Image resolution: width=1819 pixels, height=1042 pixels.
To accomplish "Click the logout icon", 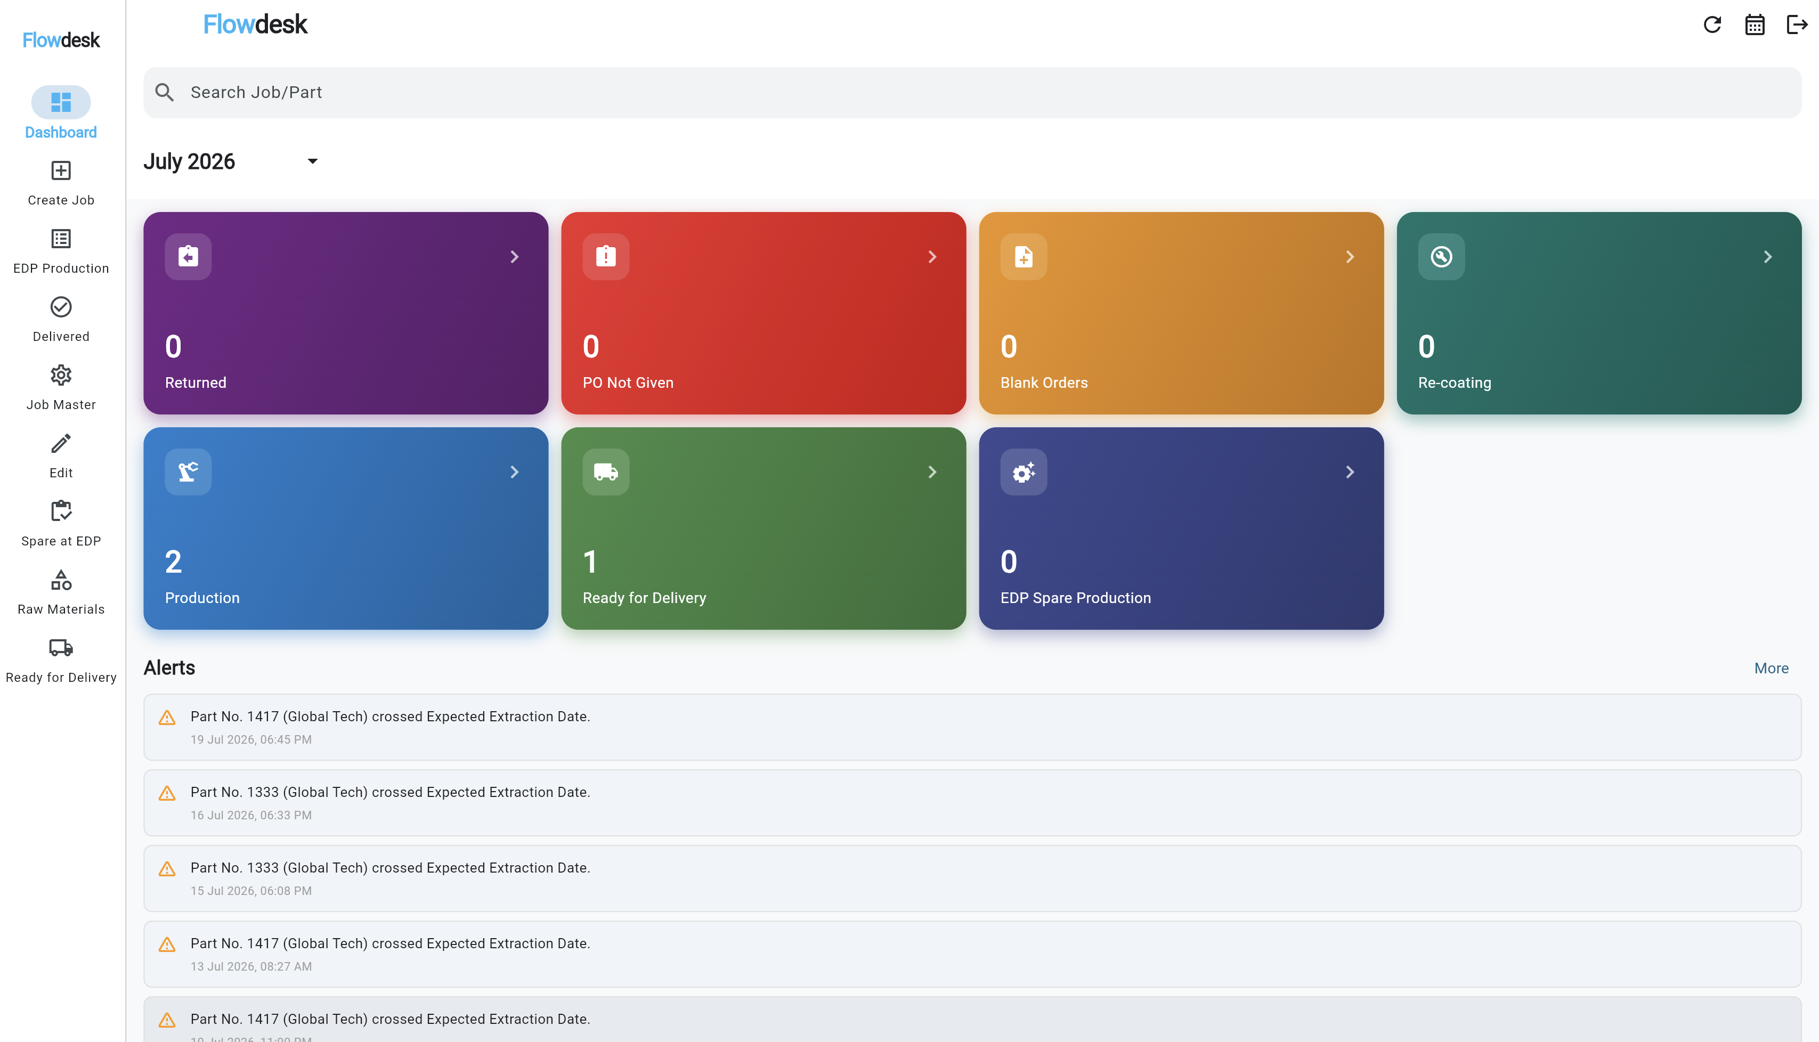I will [1797, 25].
